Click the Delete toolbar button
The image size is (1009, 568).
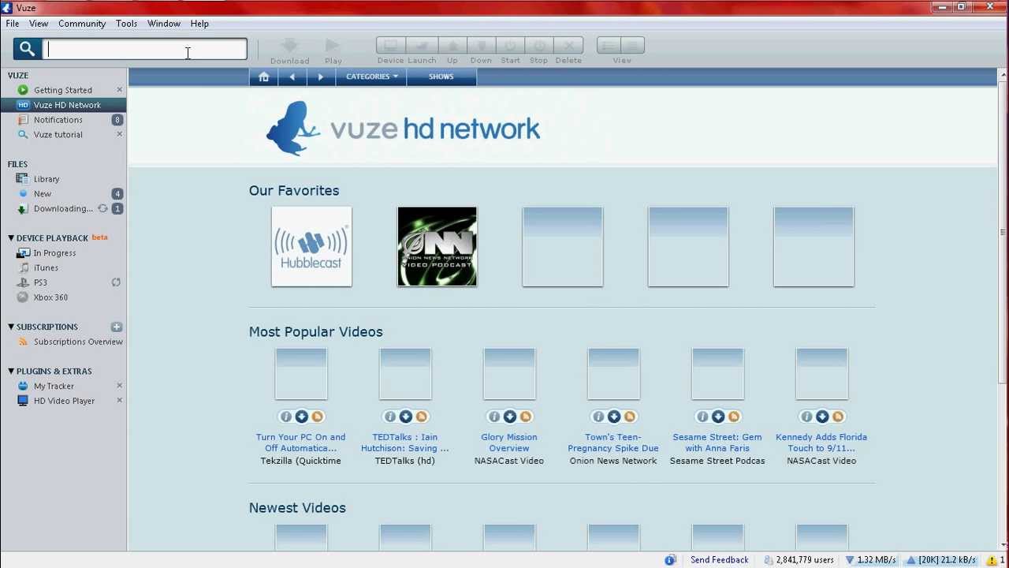click(x=568, y=46)
